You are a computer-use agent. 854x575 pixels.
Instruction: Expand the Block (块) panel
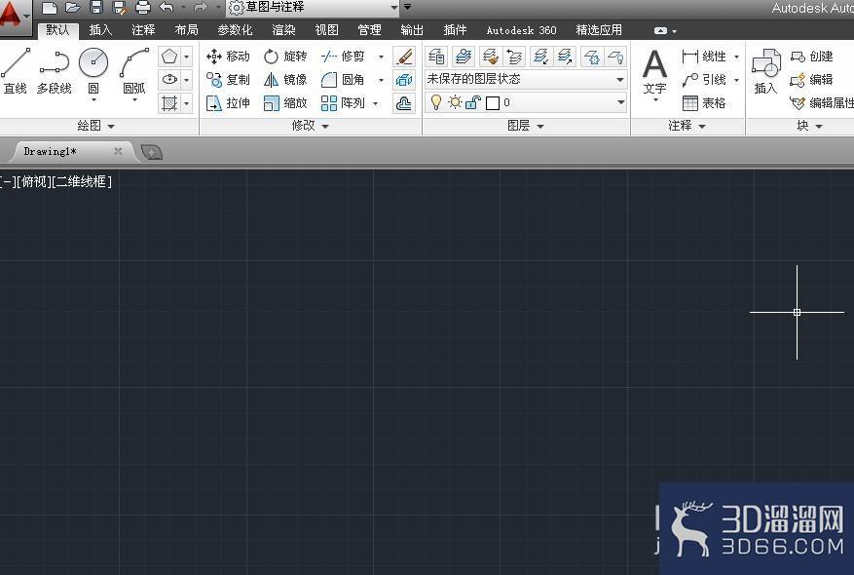(x=809, y=126)
